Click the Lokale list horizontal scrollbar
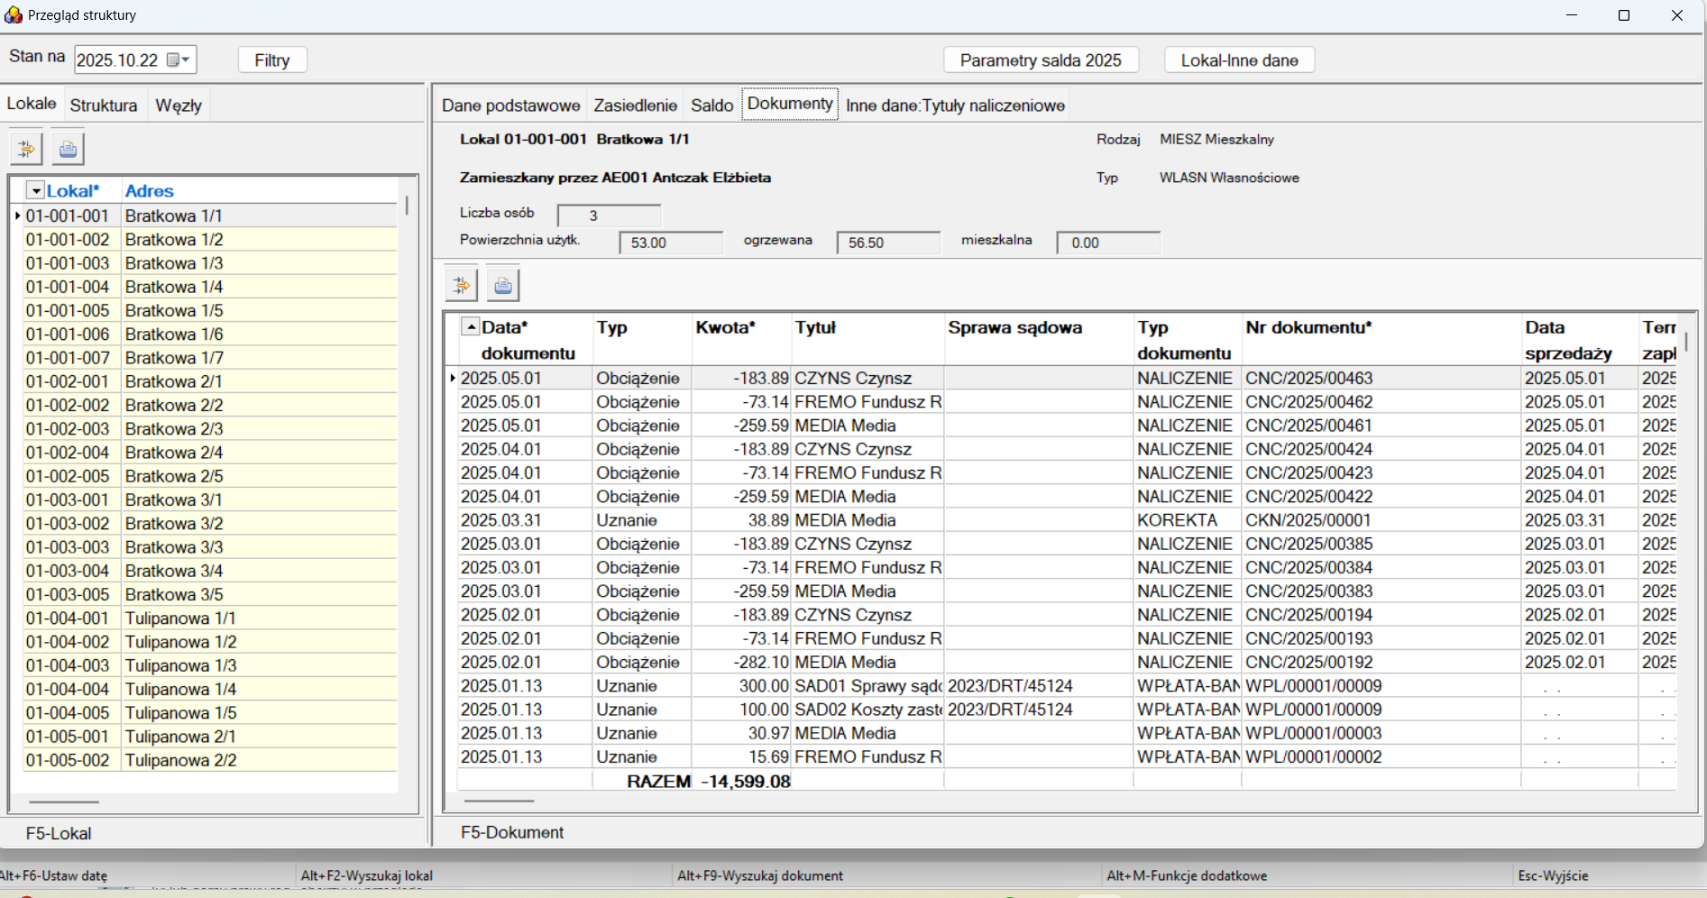This screenshot has width=1707, height=898. coord(64,802)
